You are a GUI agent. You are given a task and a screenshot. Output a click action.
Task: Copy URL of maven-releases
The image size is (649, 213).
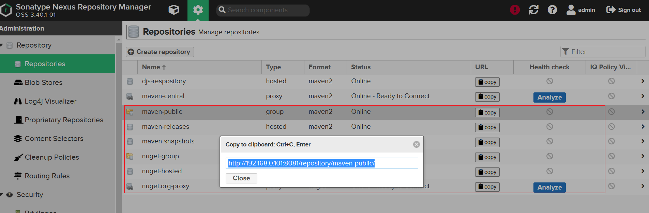pyautogui.click(x=487, y=127)
